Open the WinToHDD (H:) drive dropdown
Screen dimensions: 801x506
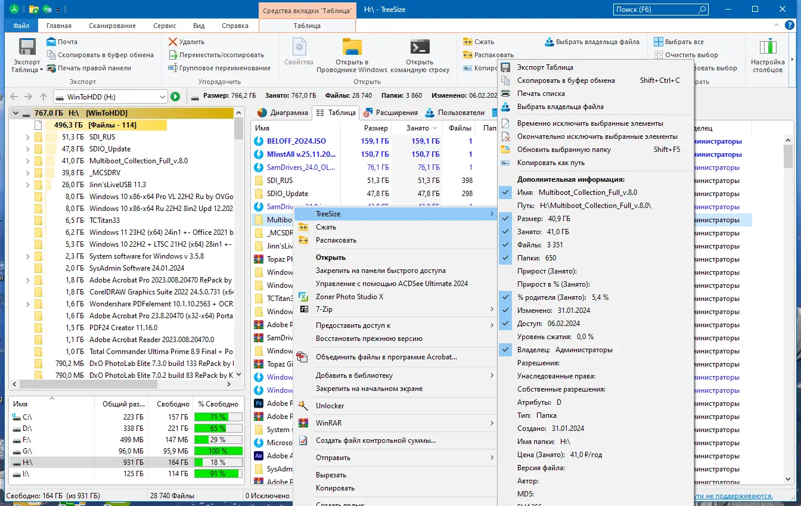pos(163,97)
